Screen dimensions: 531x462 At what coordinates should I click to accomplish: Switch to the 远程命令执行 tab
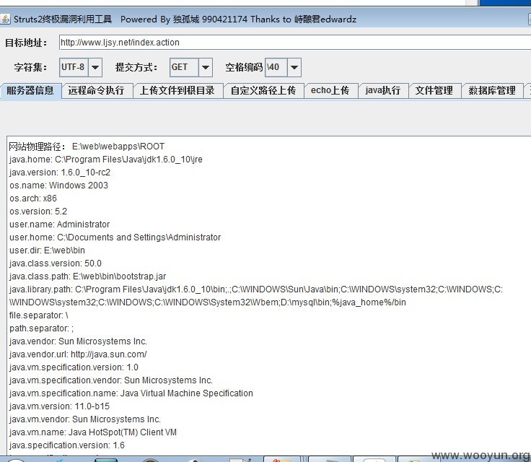point(97,90)
